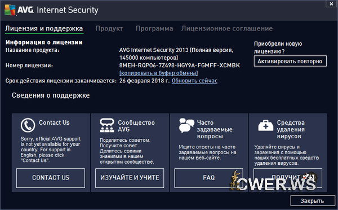Open the Лицензионное соглашение tab
This screenshot has height=210, width=338.
tap(227, 29)
